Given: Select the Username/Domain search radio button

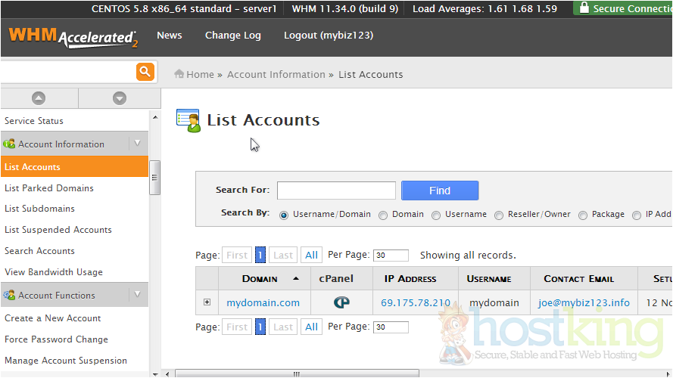Looking at the screenshot, I should [x=284, y=215].
